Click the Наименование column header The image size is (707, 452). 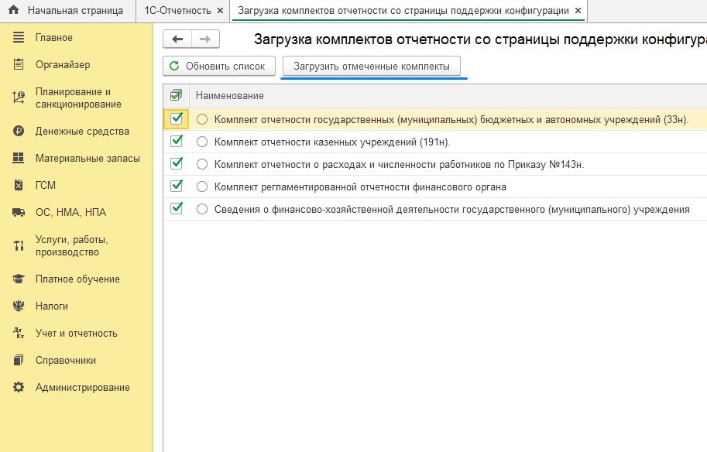(229, 95)
